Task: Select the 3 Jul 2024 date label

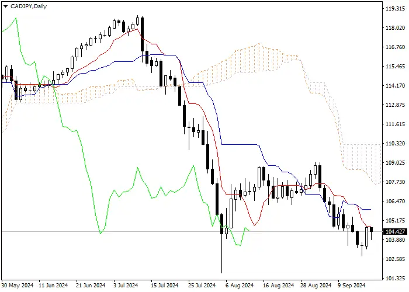Action: (x=126, y=286)
